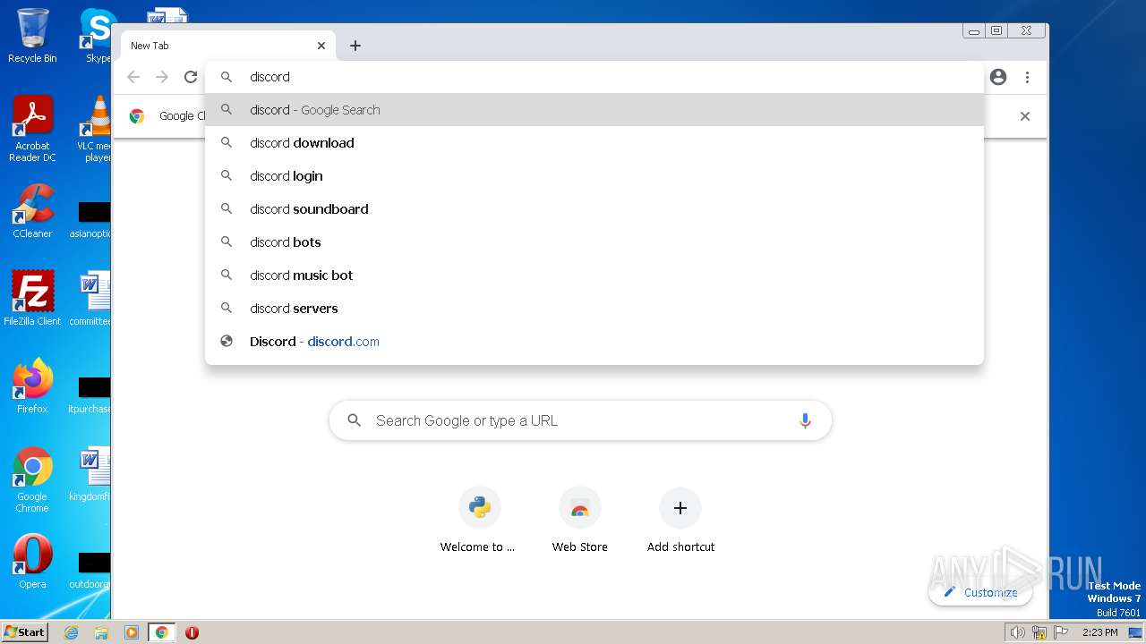Open the Welcome to Python shortcut
The width and height of the screenshot is (1146, 644).
479,521
